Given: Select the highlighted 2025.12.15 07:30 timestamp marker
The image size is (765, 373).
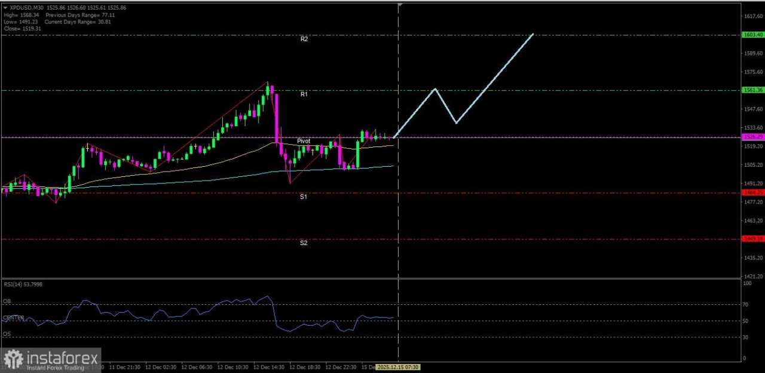Looking at the screenshot, I should click(398, 367).
